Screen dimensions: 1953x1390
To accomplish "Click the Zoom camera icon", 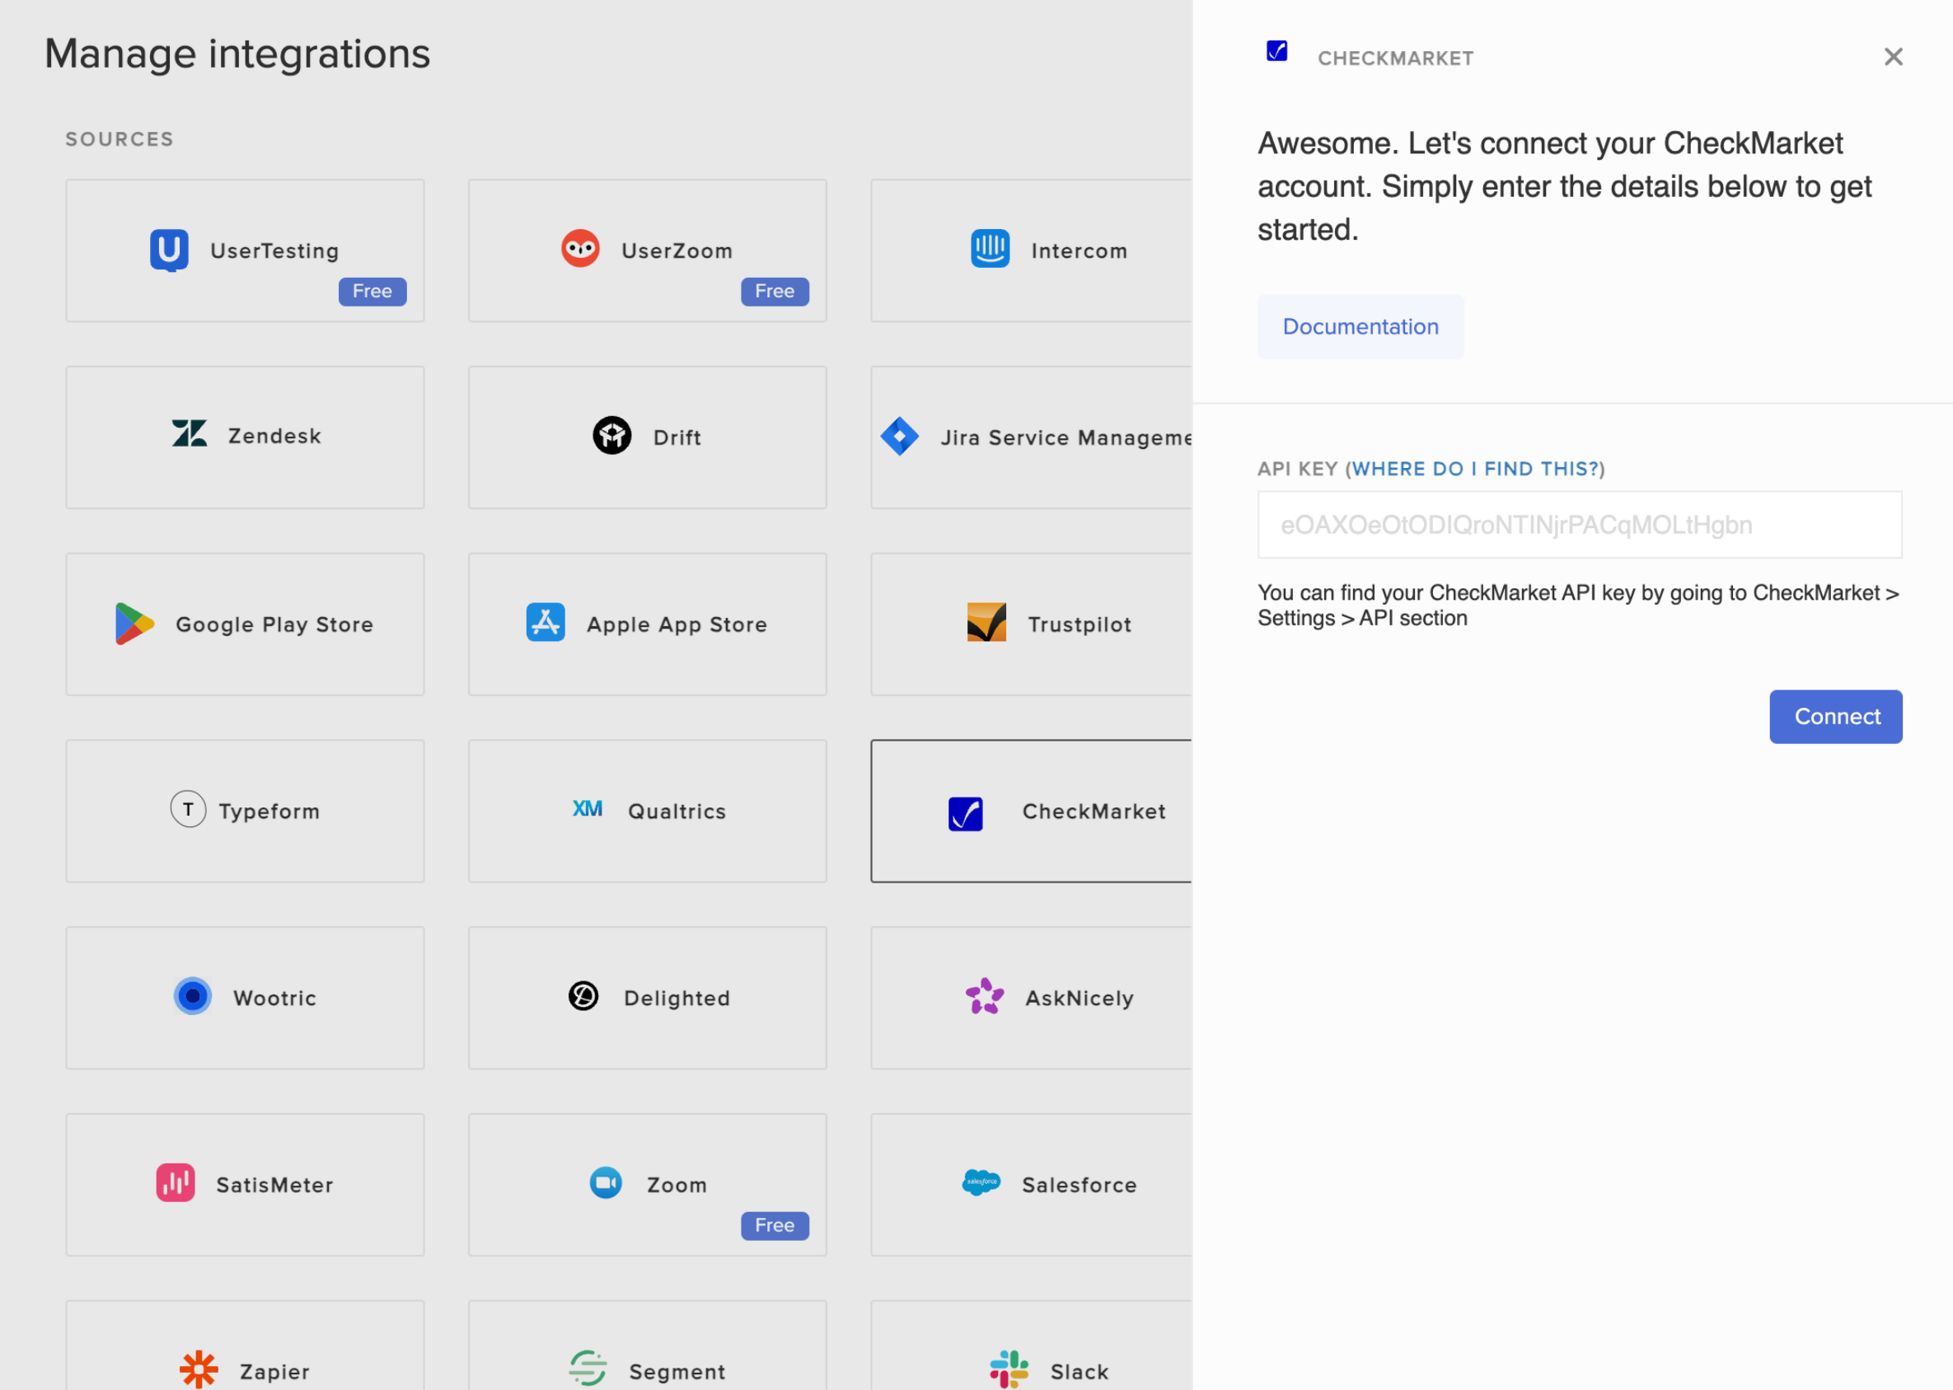I will 606,1183.
